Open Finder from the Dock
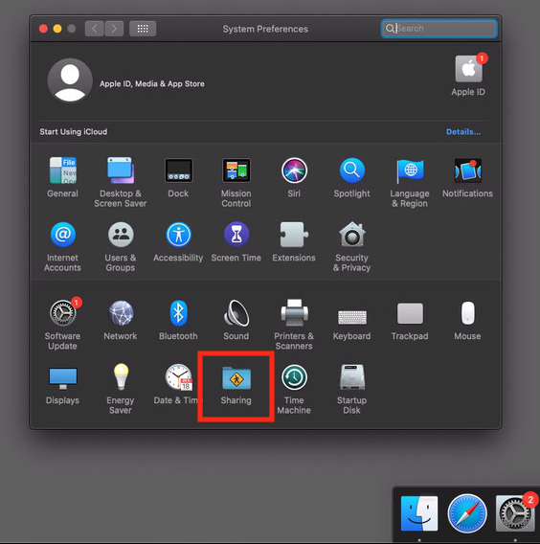 419,513
